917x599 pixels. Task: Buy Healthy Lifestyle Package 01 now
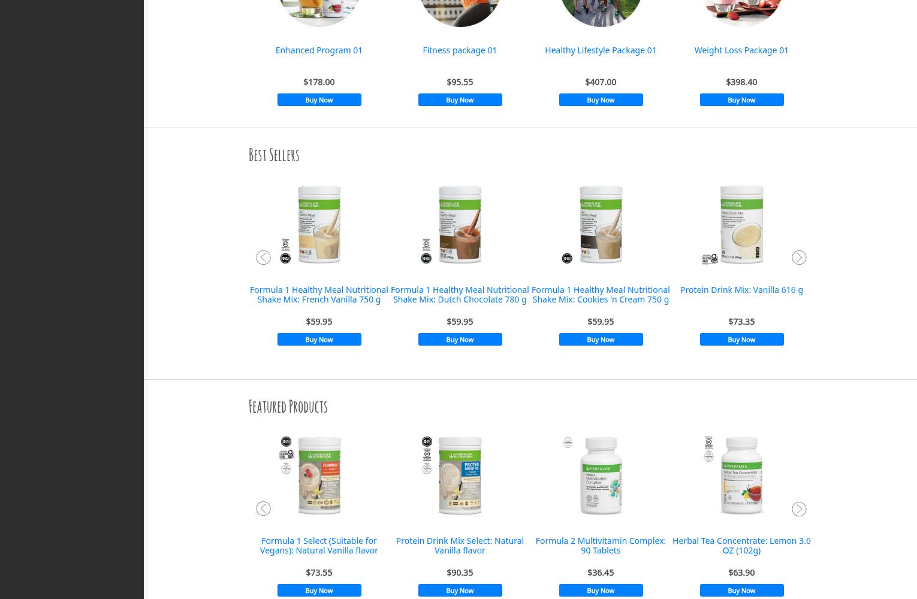tap(601, 100)
